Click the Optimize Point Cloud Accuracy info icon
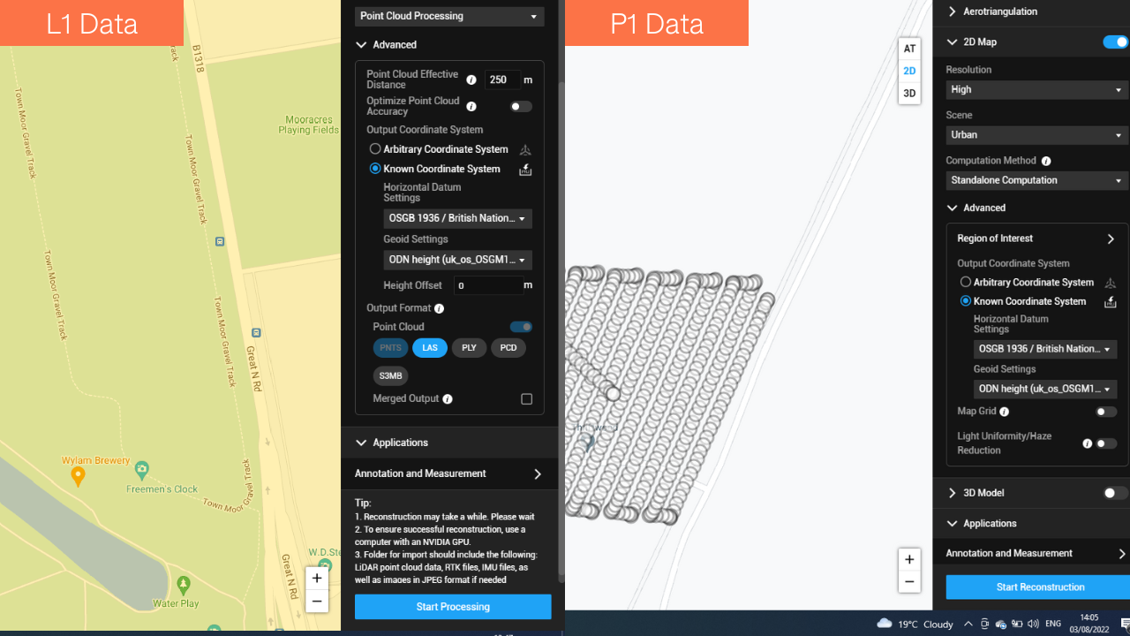 point(471,106)
